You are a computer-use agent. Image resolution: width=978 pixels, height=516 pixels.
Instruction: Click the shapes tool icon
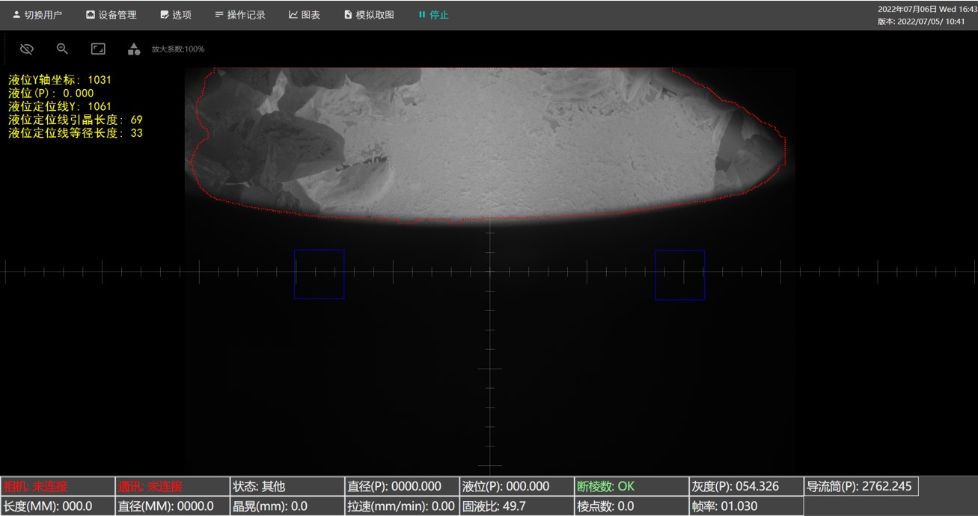[x=133, y=49]
